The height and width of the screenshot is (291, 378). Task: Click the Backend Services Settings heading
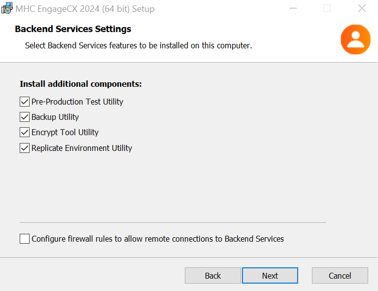click(x=73, y=29)
